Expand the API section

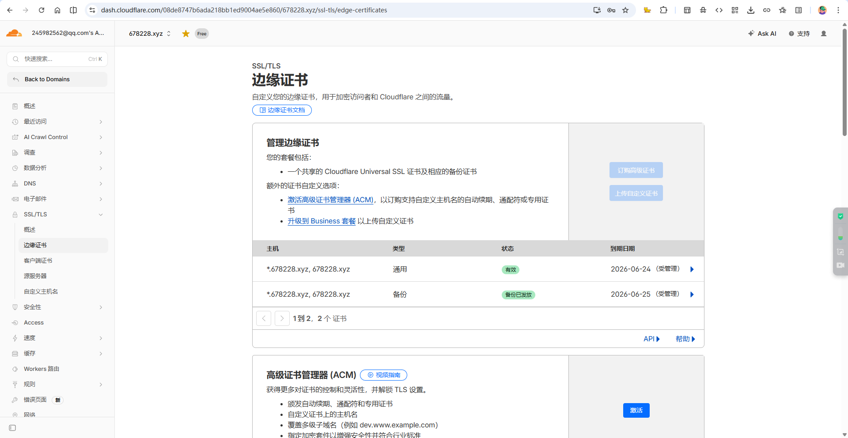click(x=651, y=339)
